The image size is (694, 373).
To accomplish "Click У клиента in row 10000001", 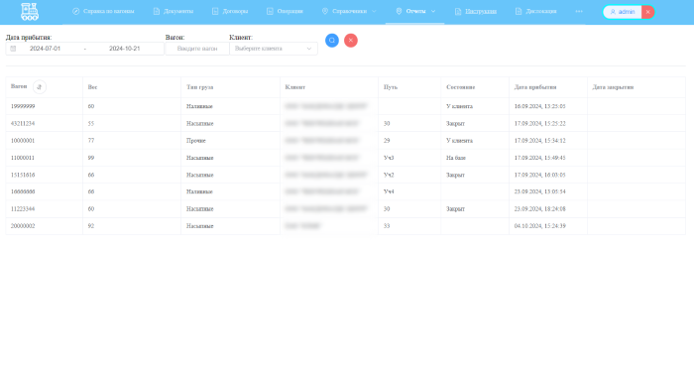I will 459,141.
